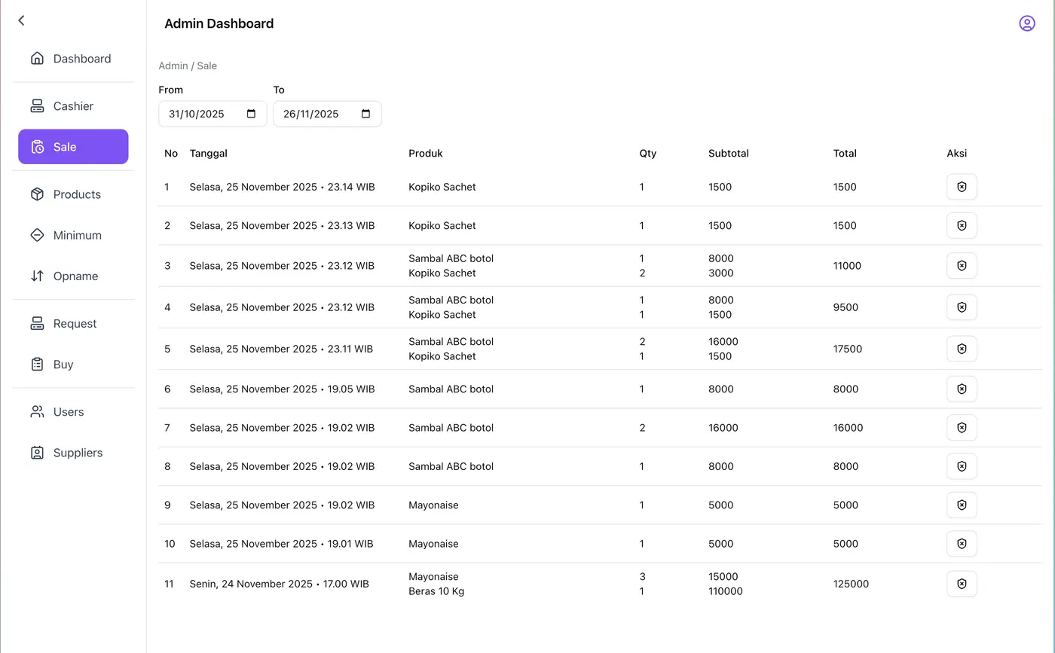Select the subtotal value 110000
The image size is (1055, 653).
tap(726, 591)
